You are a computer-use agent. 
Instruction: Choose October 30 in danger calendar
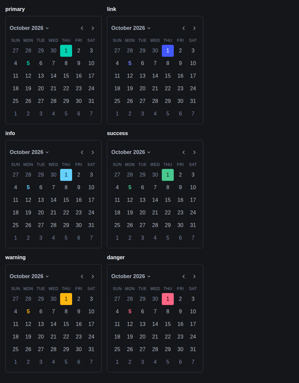pos(180,349)
